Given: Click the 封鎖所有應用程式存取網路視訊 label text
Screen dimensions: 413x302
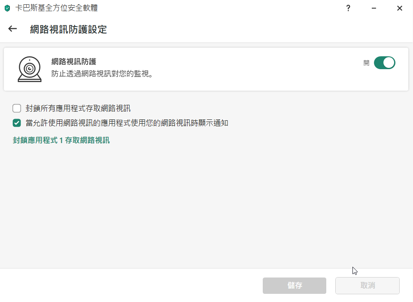Looking at the screenshot, I should pyautogui.click(x=78, y=108).
